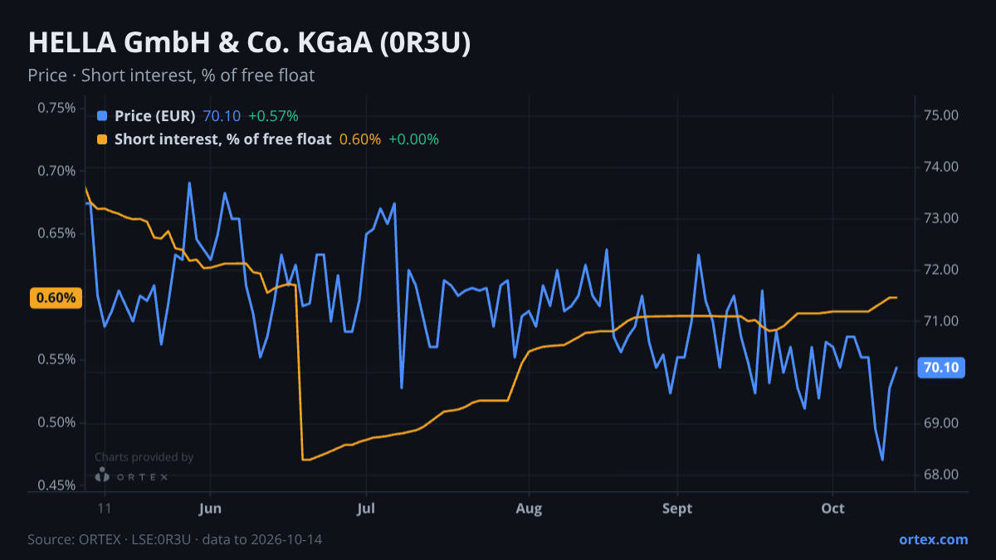
Task: Click the Jul label on time axis
Action: coord(366,508)
